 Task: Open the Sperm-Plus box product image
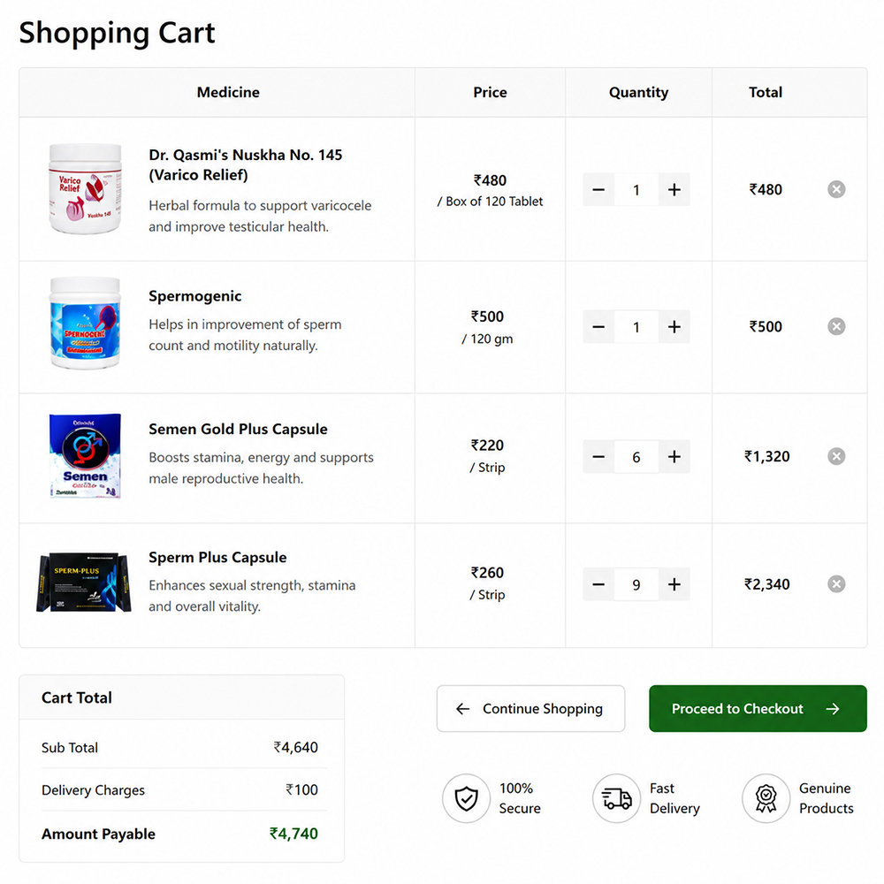tap(84, 583)
